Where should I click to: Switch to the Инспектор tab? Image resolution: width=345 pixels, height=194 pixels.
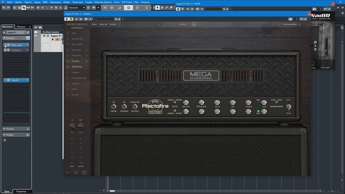(x=8, y=27)
